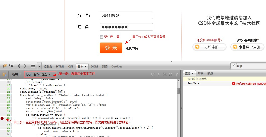Toggle a breakpoint on line number 22

point(9,95)
